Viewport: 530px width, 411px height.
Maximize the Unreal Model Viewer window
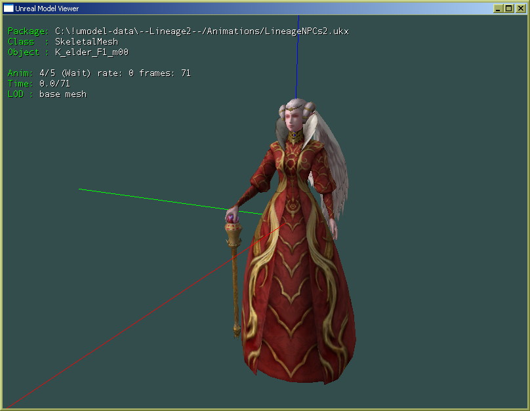pos(509,9)
